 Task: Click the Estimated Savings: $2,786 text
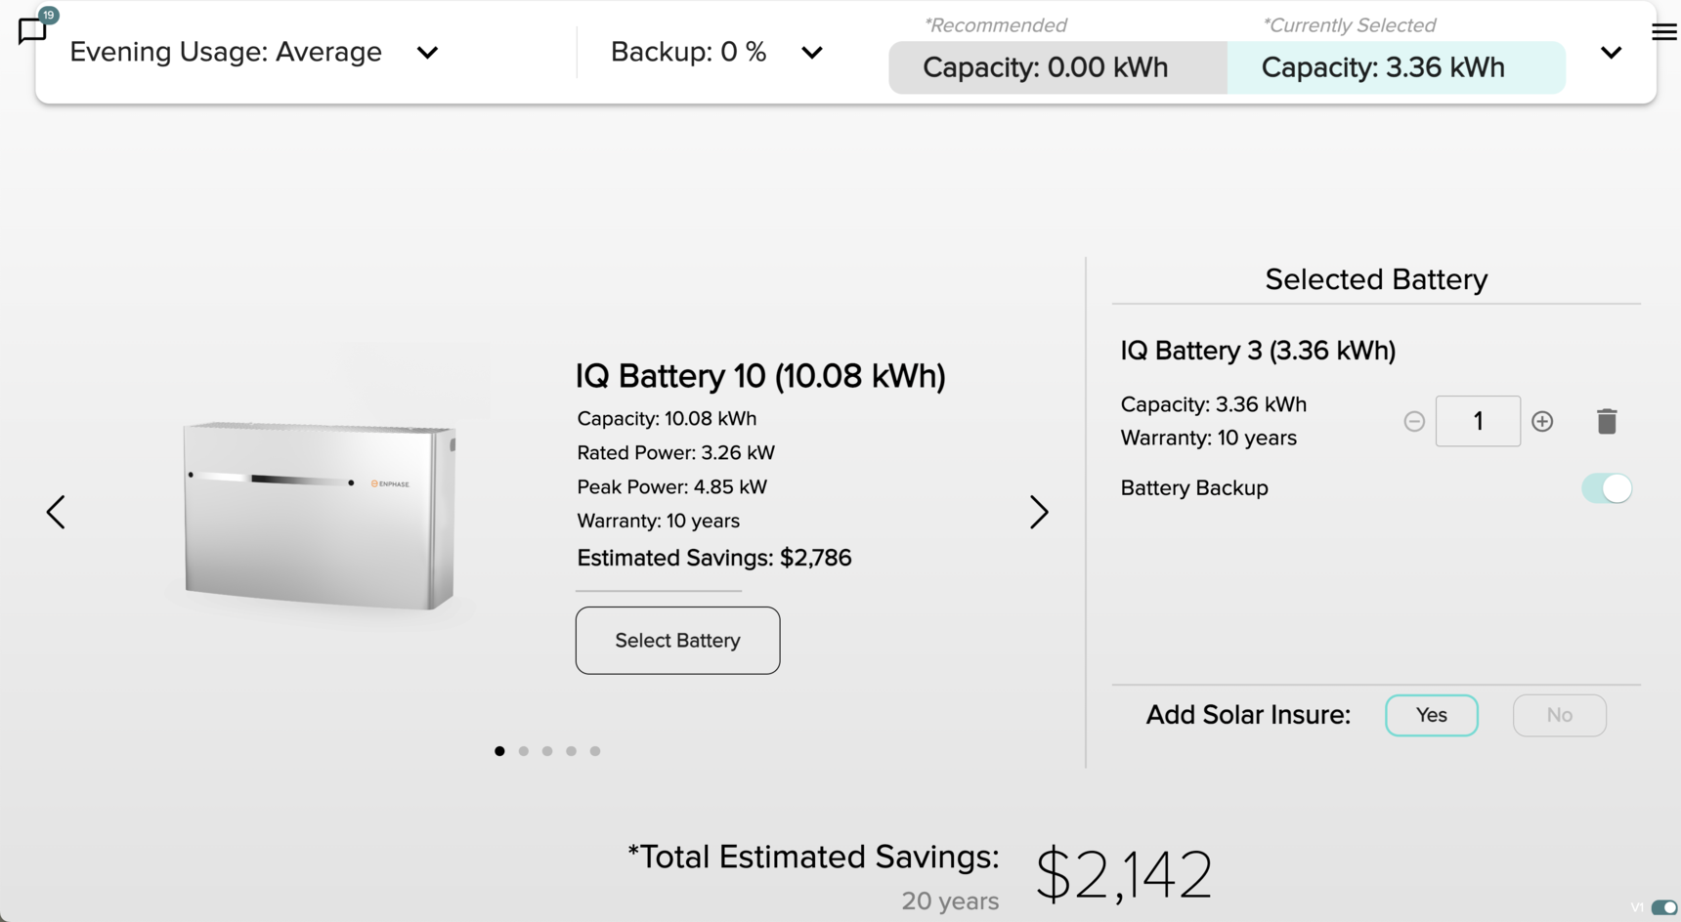(x=714, y=558)
